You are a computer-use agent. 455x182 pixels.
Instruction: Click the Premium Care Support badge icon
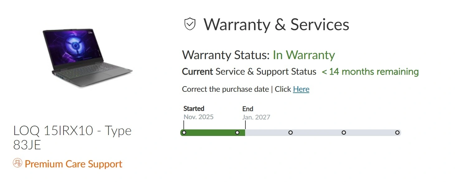click(x=17, y=163)
